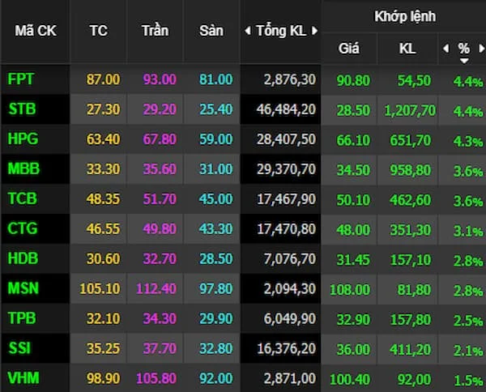Click left arrow beside % column header
This screenshot has height=392, width=486.
[x=446, y=49]
